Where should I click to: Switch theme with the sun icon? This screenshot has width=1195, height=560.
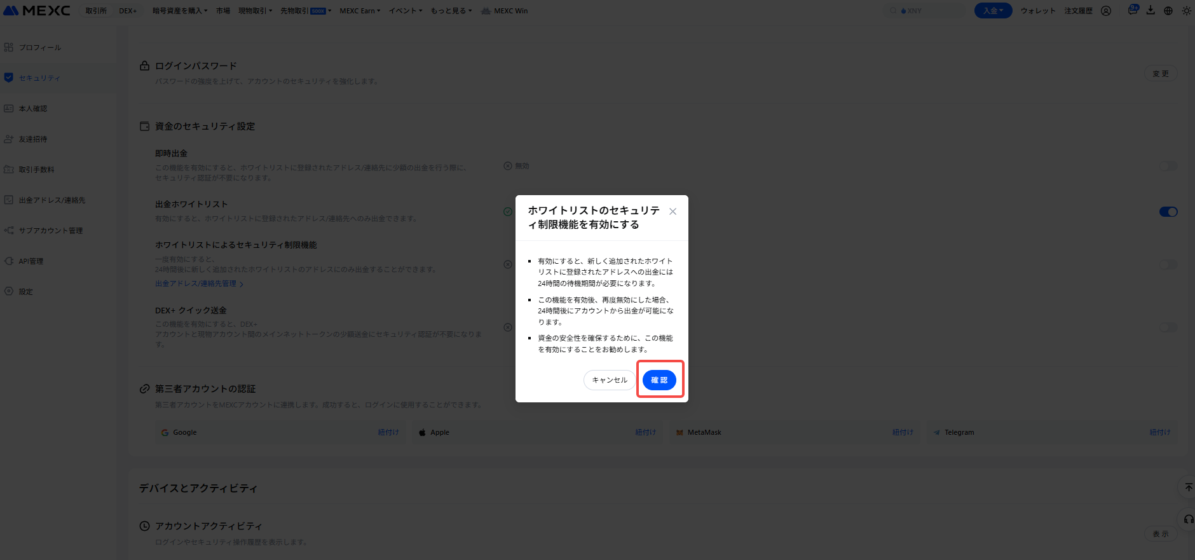1186,11
